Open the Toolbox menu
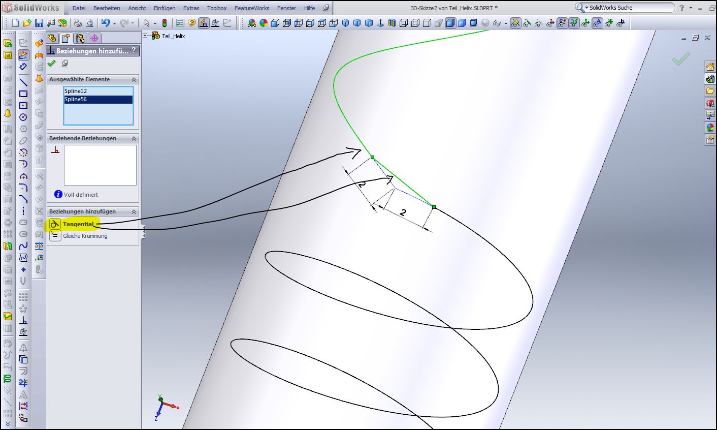717x430 pixels. (x=217, y=8)
